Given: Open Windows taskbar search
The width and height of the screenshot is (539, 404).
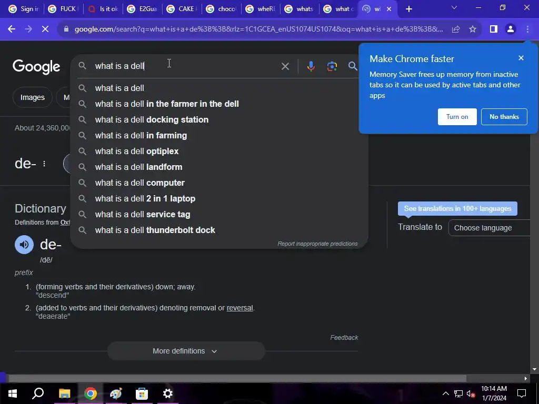Looking at the screenshot, I should click(x=38, y=393).
